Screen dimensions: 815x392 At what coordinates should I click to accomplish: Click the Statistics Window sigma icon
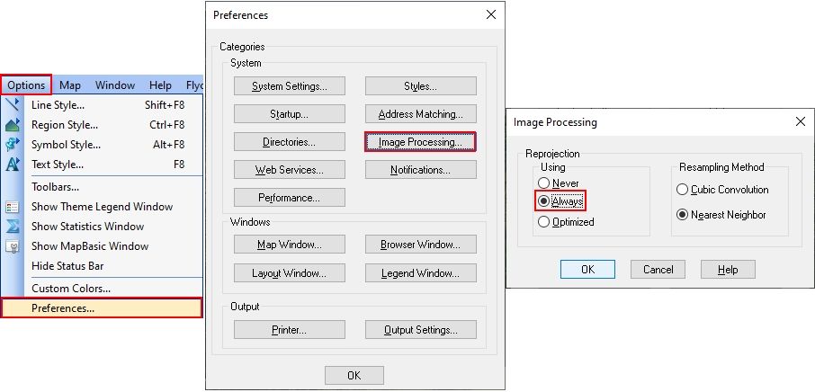point(12,227)
